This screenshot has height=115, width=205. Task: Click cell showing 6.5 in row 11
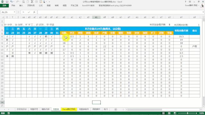[181, 53]
